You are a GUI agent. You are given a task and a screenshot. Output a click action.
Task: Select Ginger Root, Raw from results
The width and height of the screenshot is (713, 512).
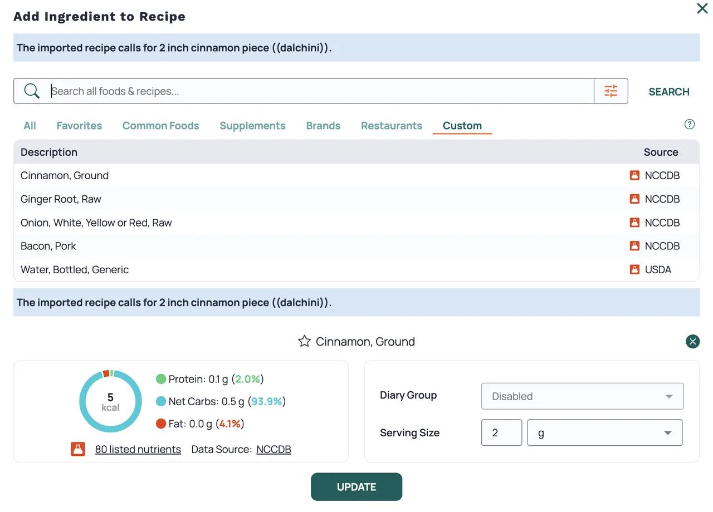point(61,199)
